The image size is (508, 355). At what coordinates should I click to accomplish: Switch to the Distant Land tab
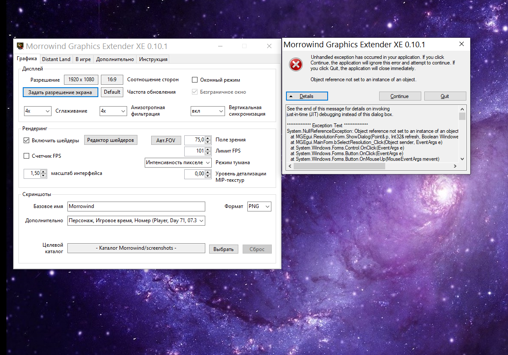coord(56,59)
